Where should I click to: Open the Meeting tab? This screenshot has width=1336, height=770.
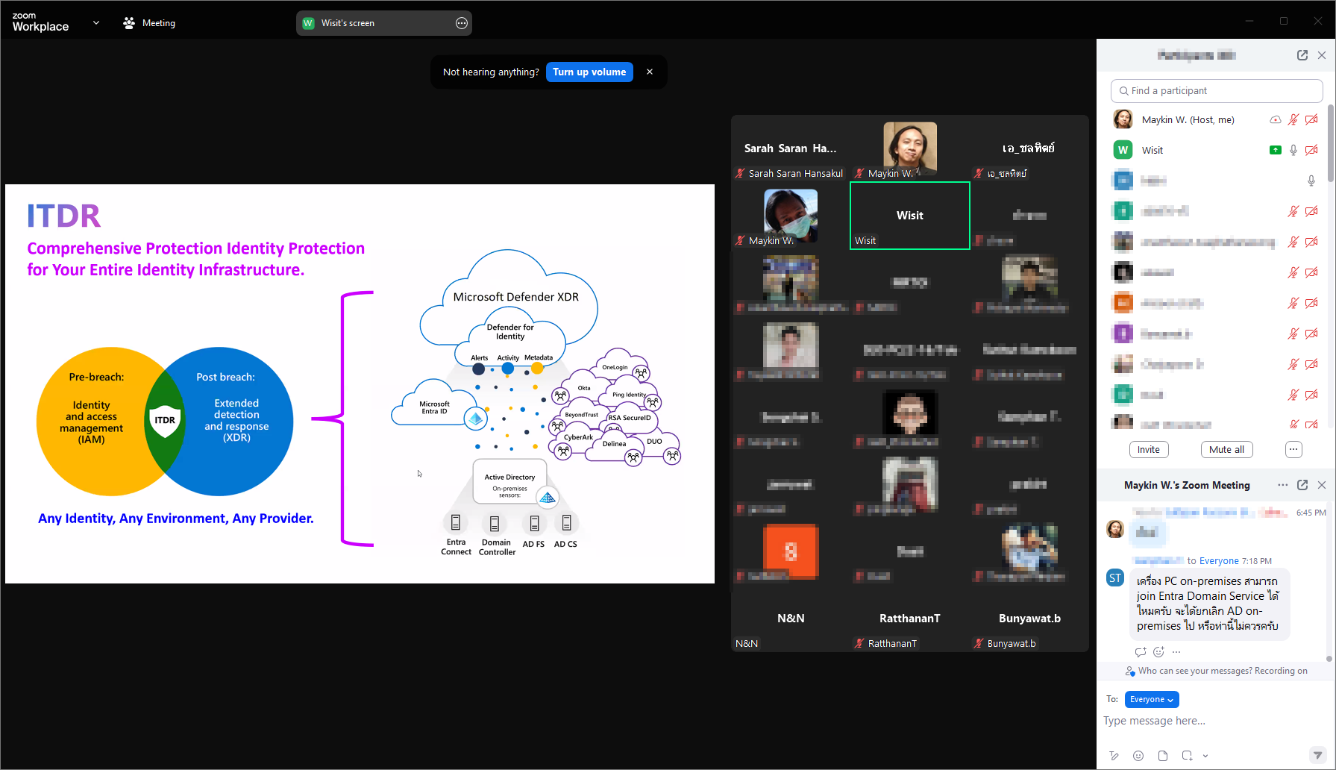pos(149,23)
